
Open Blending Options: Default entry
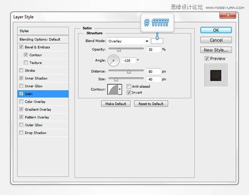tap(43, 40)
